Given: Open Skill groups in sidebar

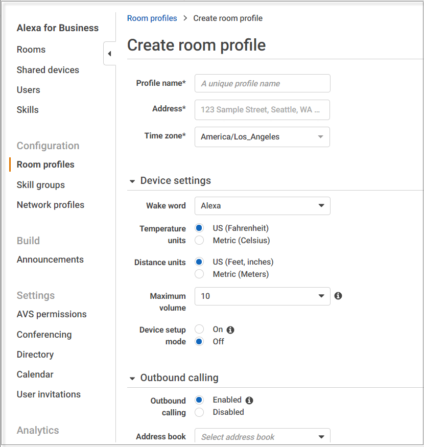Looking at the screenshot, I should [41, 185].
